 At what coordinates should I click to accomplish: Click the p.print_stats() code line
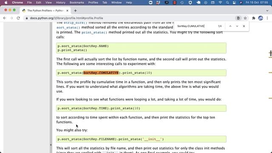72,50
